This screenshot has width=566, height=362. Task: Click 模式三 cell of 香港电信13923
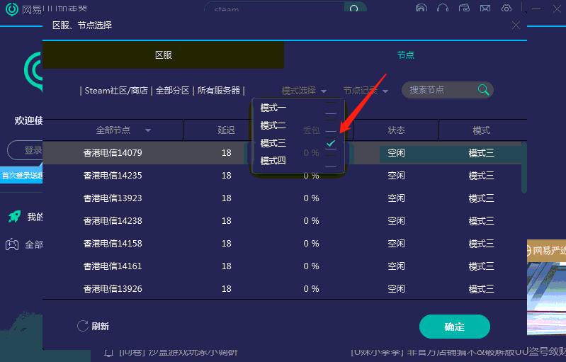pos(481,198)
